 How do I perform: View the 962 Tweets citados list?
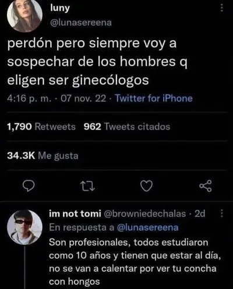[x=127, y=127]
